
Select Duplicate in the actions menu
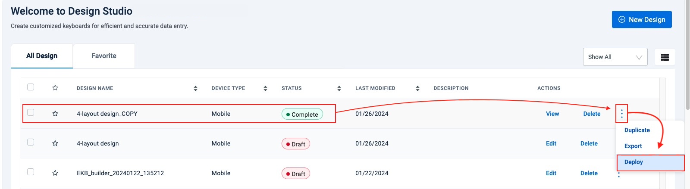(637, 130)
